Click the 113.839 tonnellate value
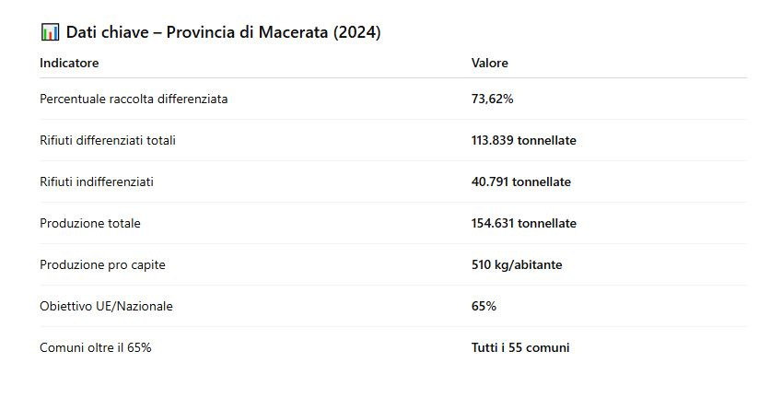The width and height of the screenshot is (770, 398). pyautogui.click(x=523, y=140)
